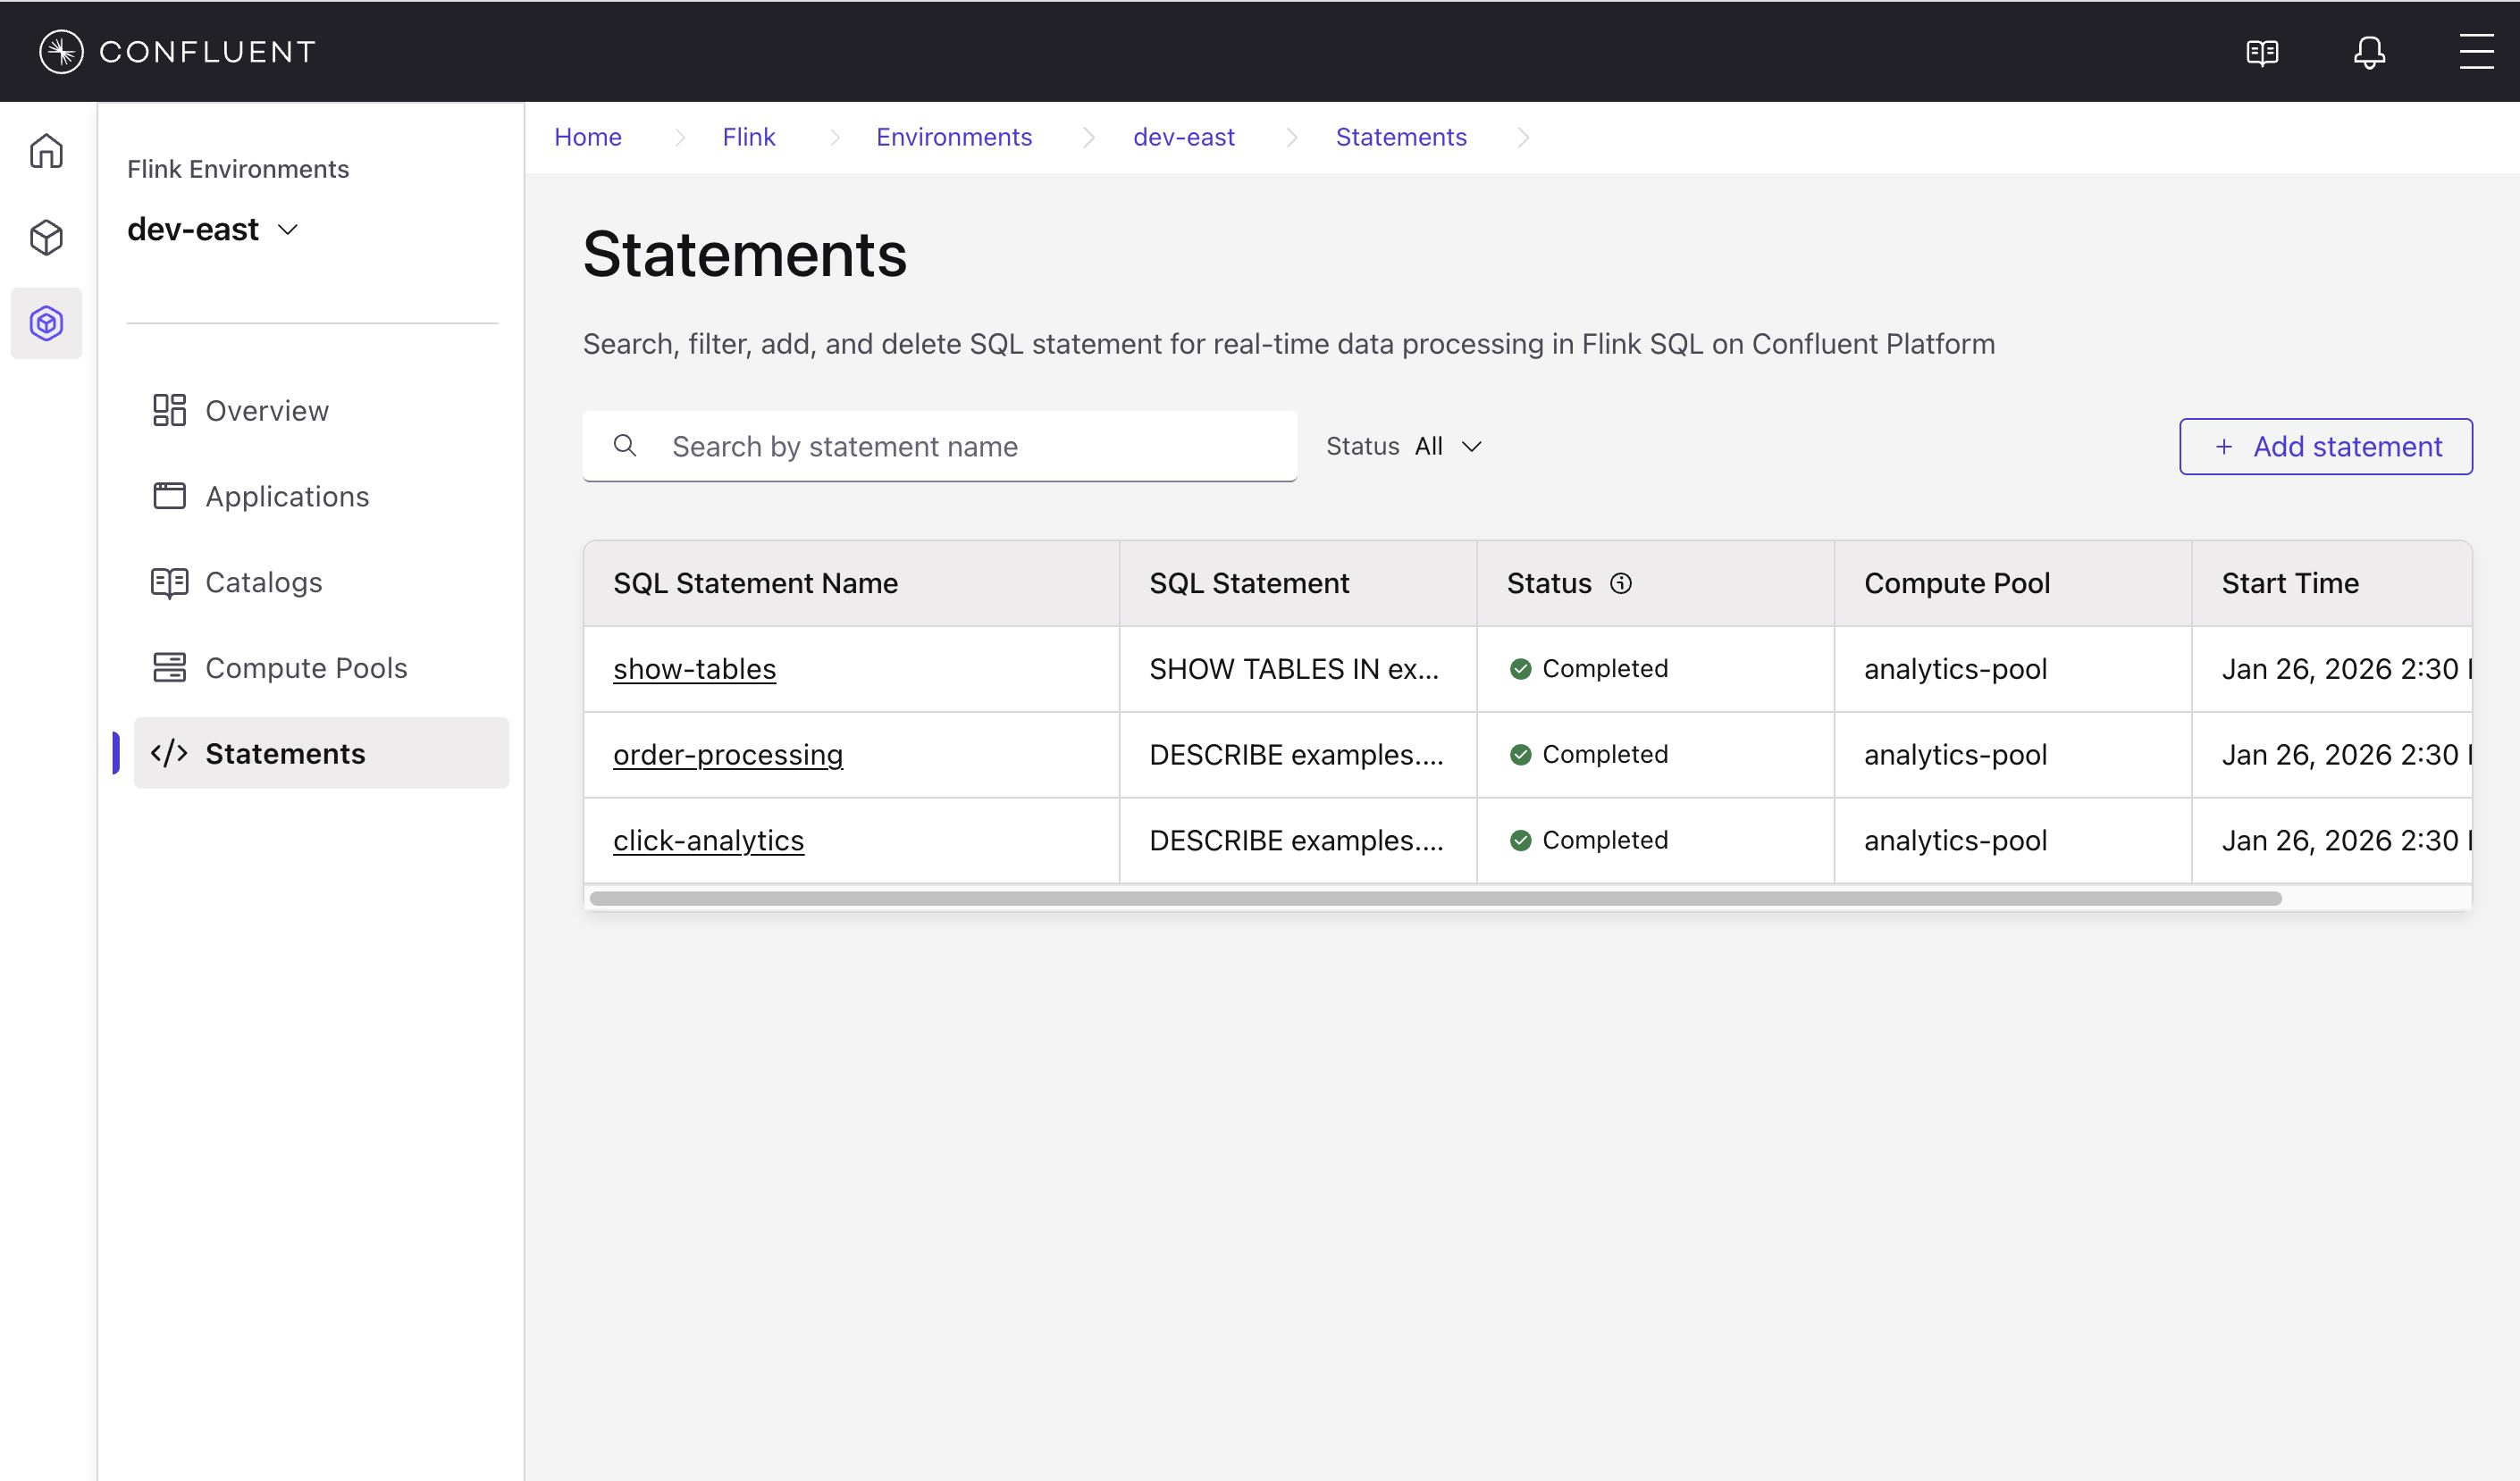
Task: Open the documentation book icon in header
Action: (x=2262, y=52)
